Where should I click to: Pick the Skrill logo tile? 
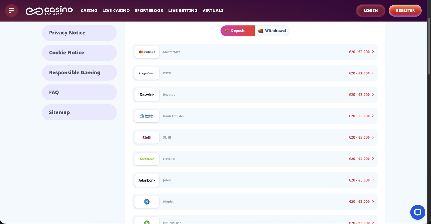[147, 137]
